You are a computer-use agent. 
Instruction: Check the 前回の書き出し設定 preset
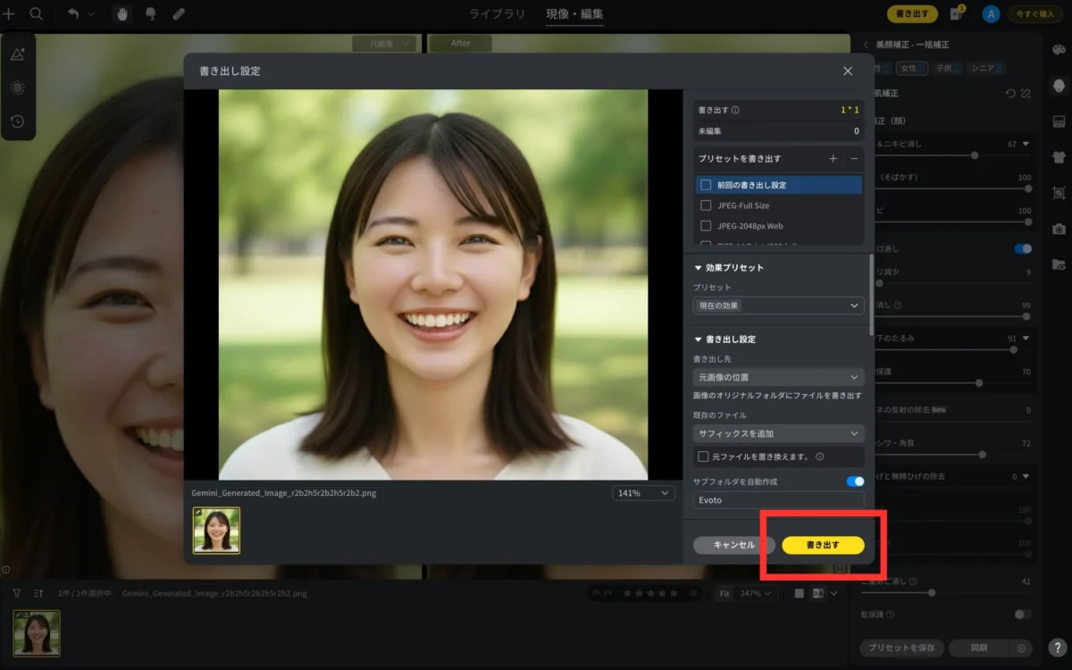706,185
